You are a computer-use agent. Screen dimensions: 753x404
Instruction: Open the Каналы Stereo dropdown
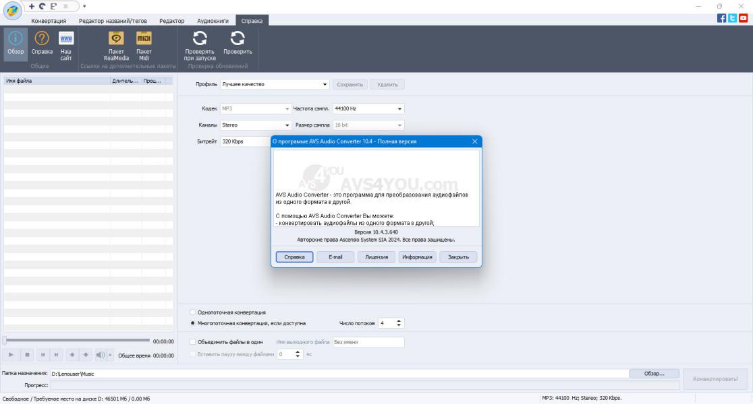coord(256,125)
